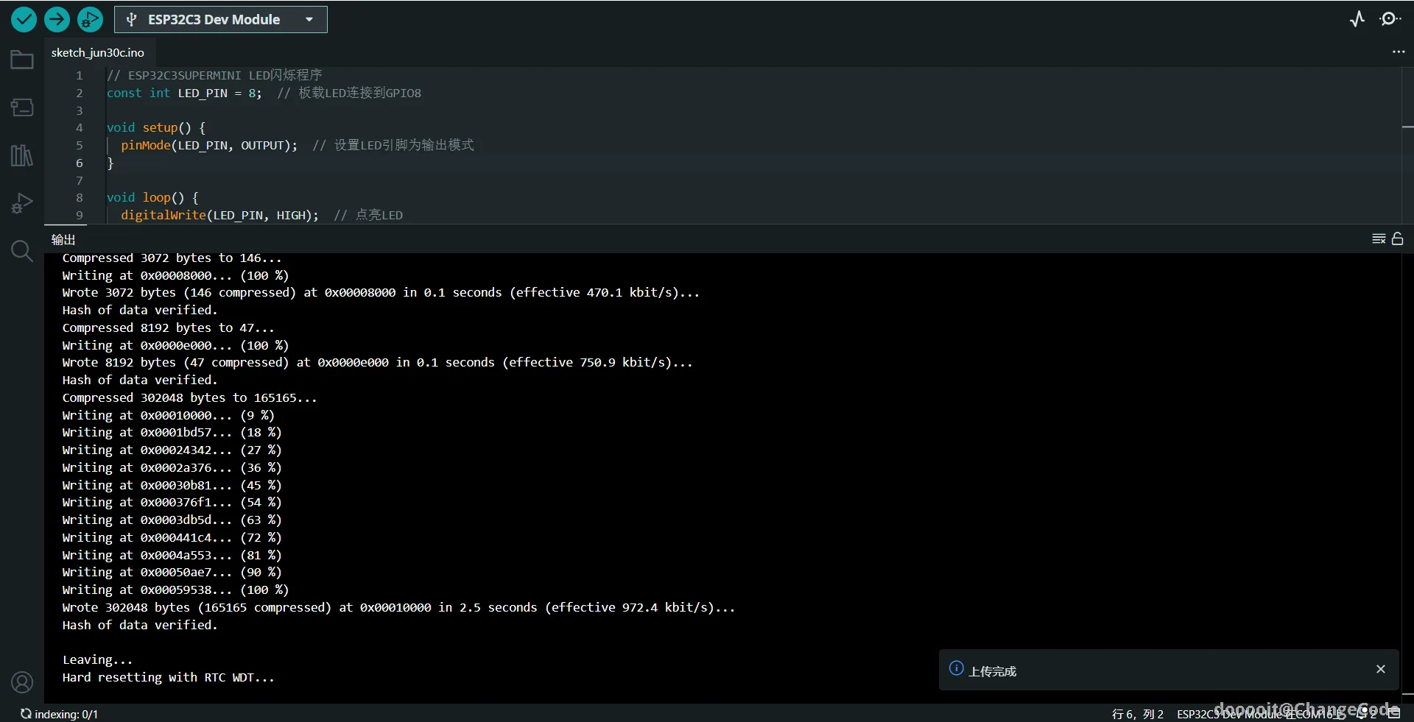Click output line 'Writing at 0x00050ae7... (90 %)'
Image resolution: width=1414 pixels, height=722 pixels.
click(172, 573)
